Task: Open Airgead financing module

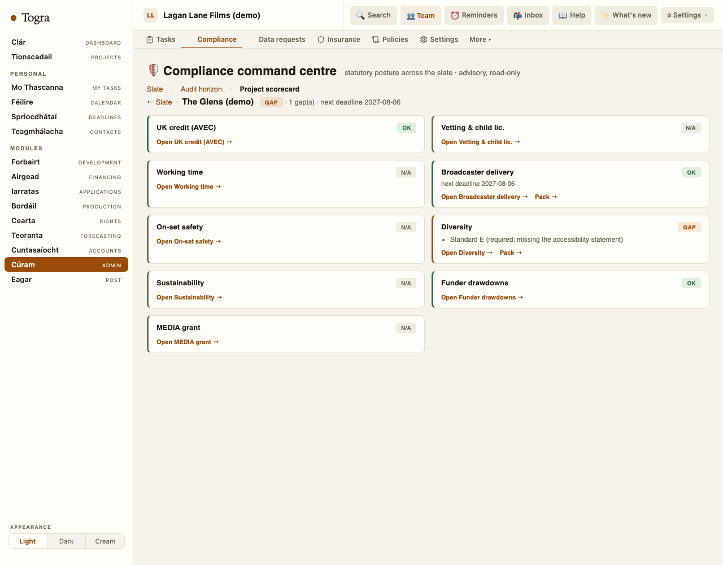Action: [66, 177]
